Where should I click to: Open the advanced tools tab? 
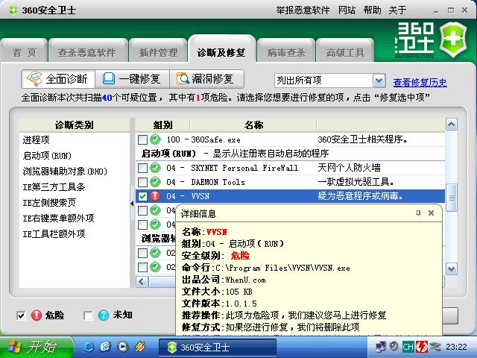pos(345,51)
